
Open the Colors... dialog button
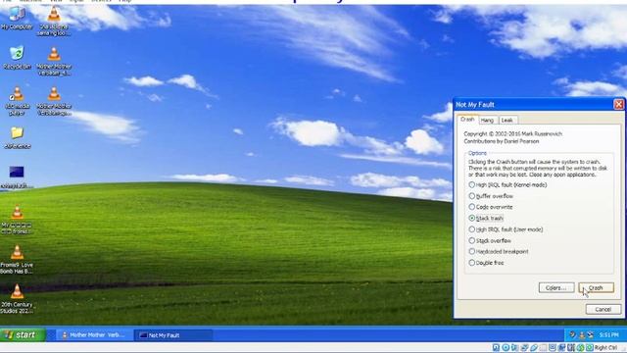(x=555, y=287)
